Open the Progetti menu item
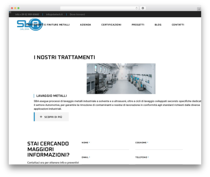 pyautogui.click(x=138, y=25)
